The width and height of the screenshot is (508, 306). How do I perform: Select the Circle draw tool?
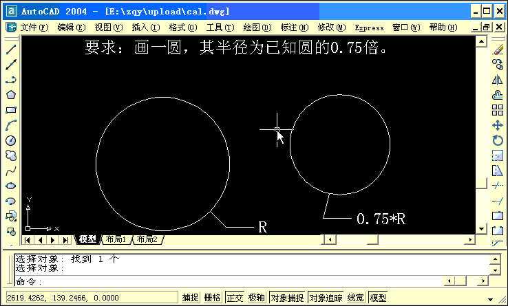(x=10, y=140)
